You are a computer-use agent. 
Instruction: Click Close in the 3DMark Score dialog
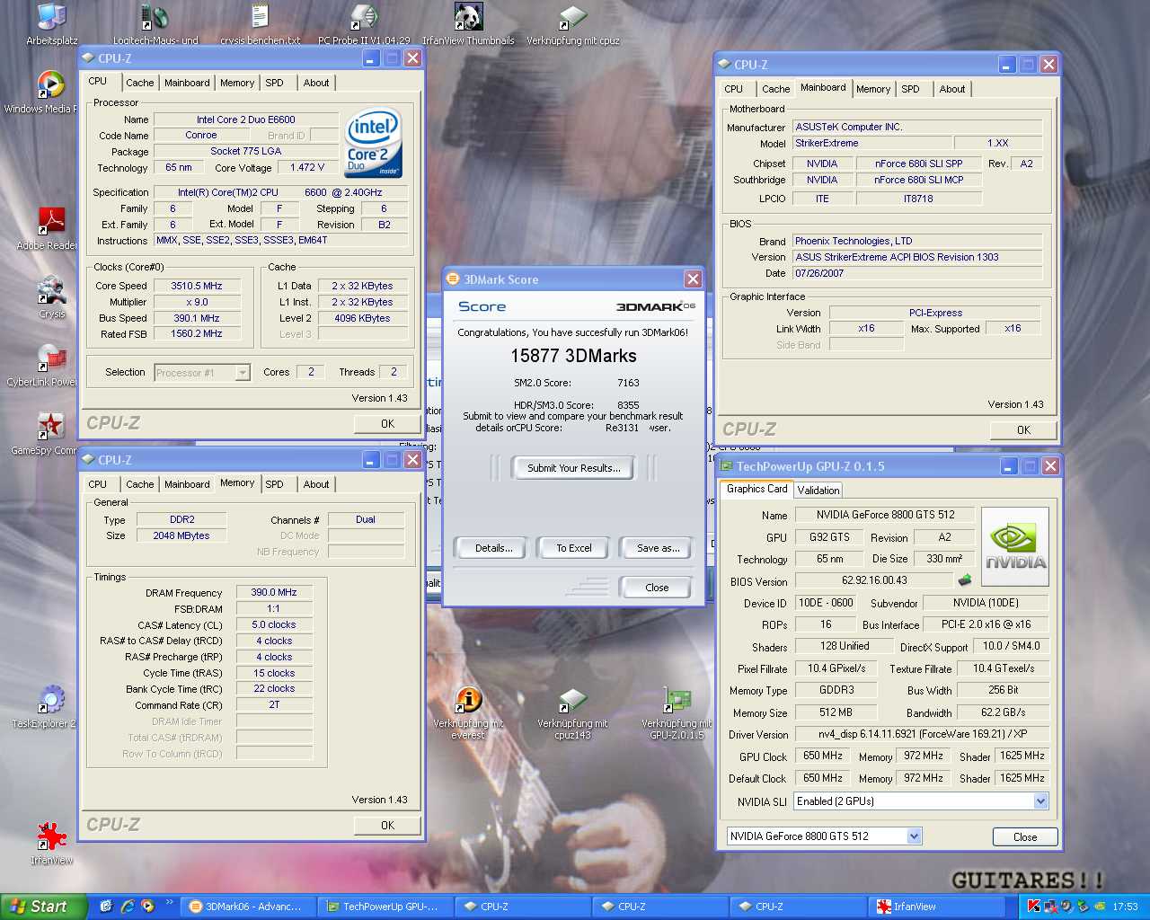(x=657, y=588)
